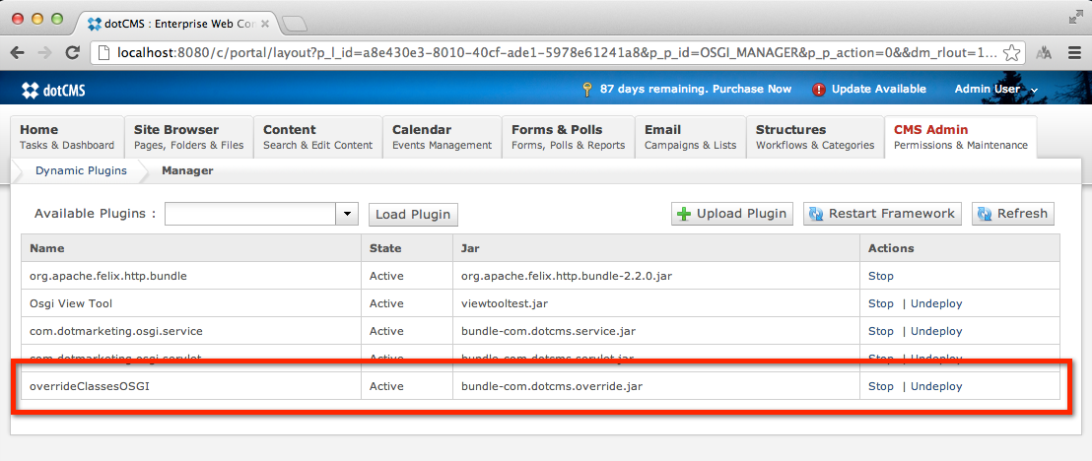
Task: Click the Upload Plugin button
Action: click(731, 214)
